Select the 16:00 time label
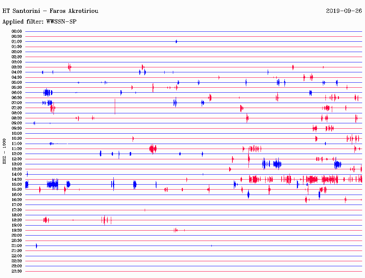Viewport: 365px width, 278px height. 17,195
